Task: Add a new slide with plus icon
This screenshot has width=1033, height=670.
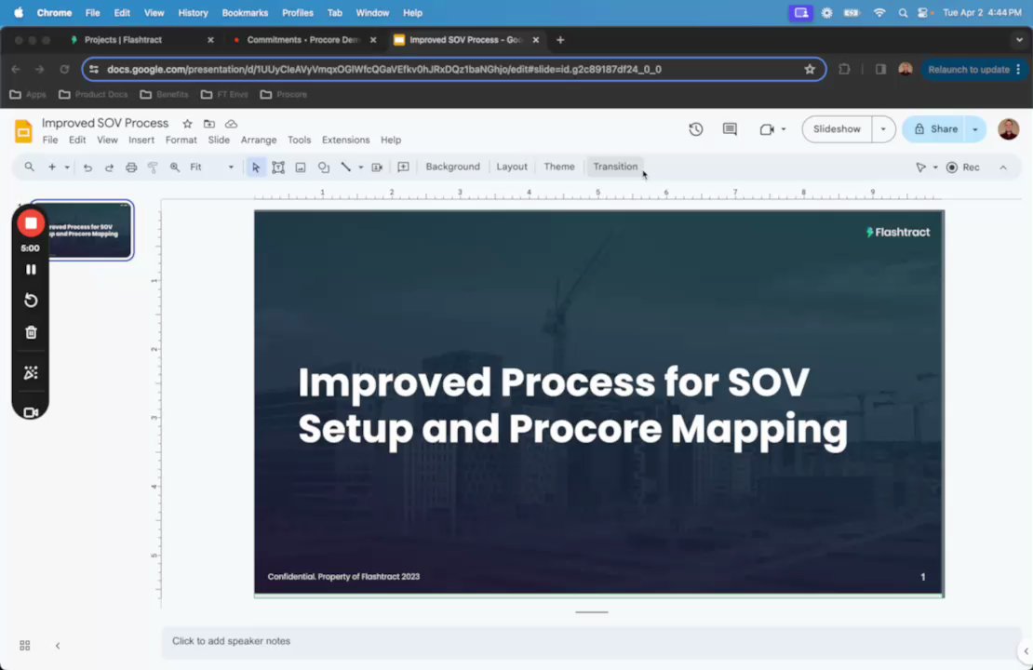Action: [x=51, y=167]
